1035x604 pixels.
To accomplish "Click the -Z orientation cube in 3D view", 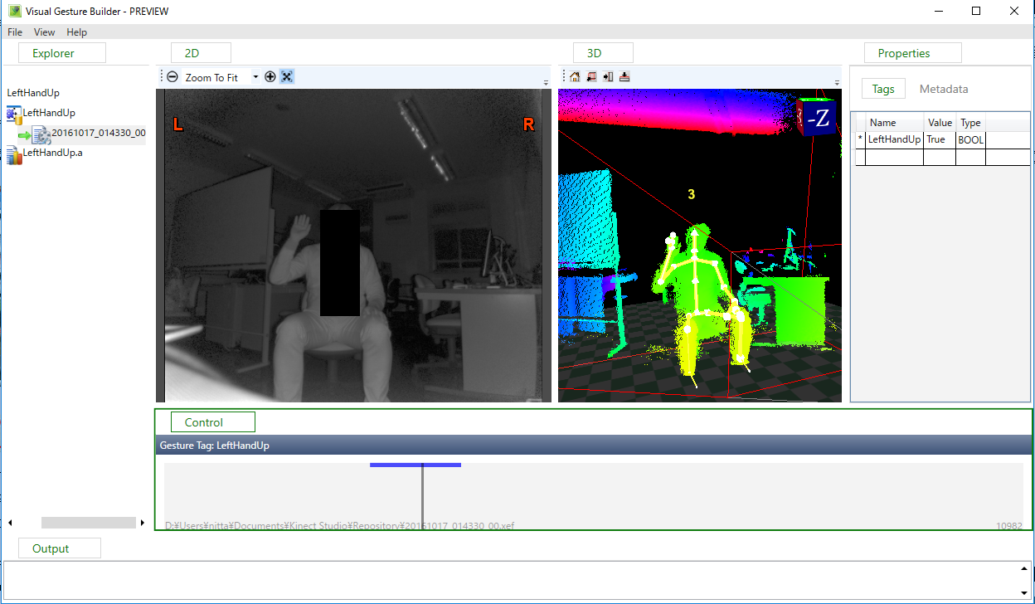I will coord(817,119).
